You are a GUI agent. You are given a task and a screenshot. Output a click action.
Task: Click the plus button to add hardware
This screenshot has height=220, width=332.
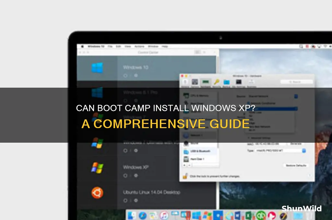[185, 165]
